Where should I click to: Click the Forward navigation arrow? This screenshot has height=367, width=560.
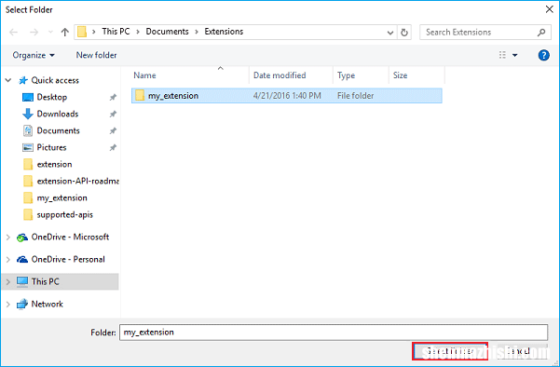34,33
